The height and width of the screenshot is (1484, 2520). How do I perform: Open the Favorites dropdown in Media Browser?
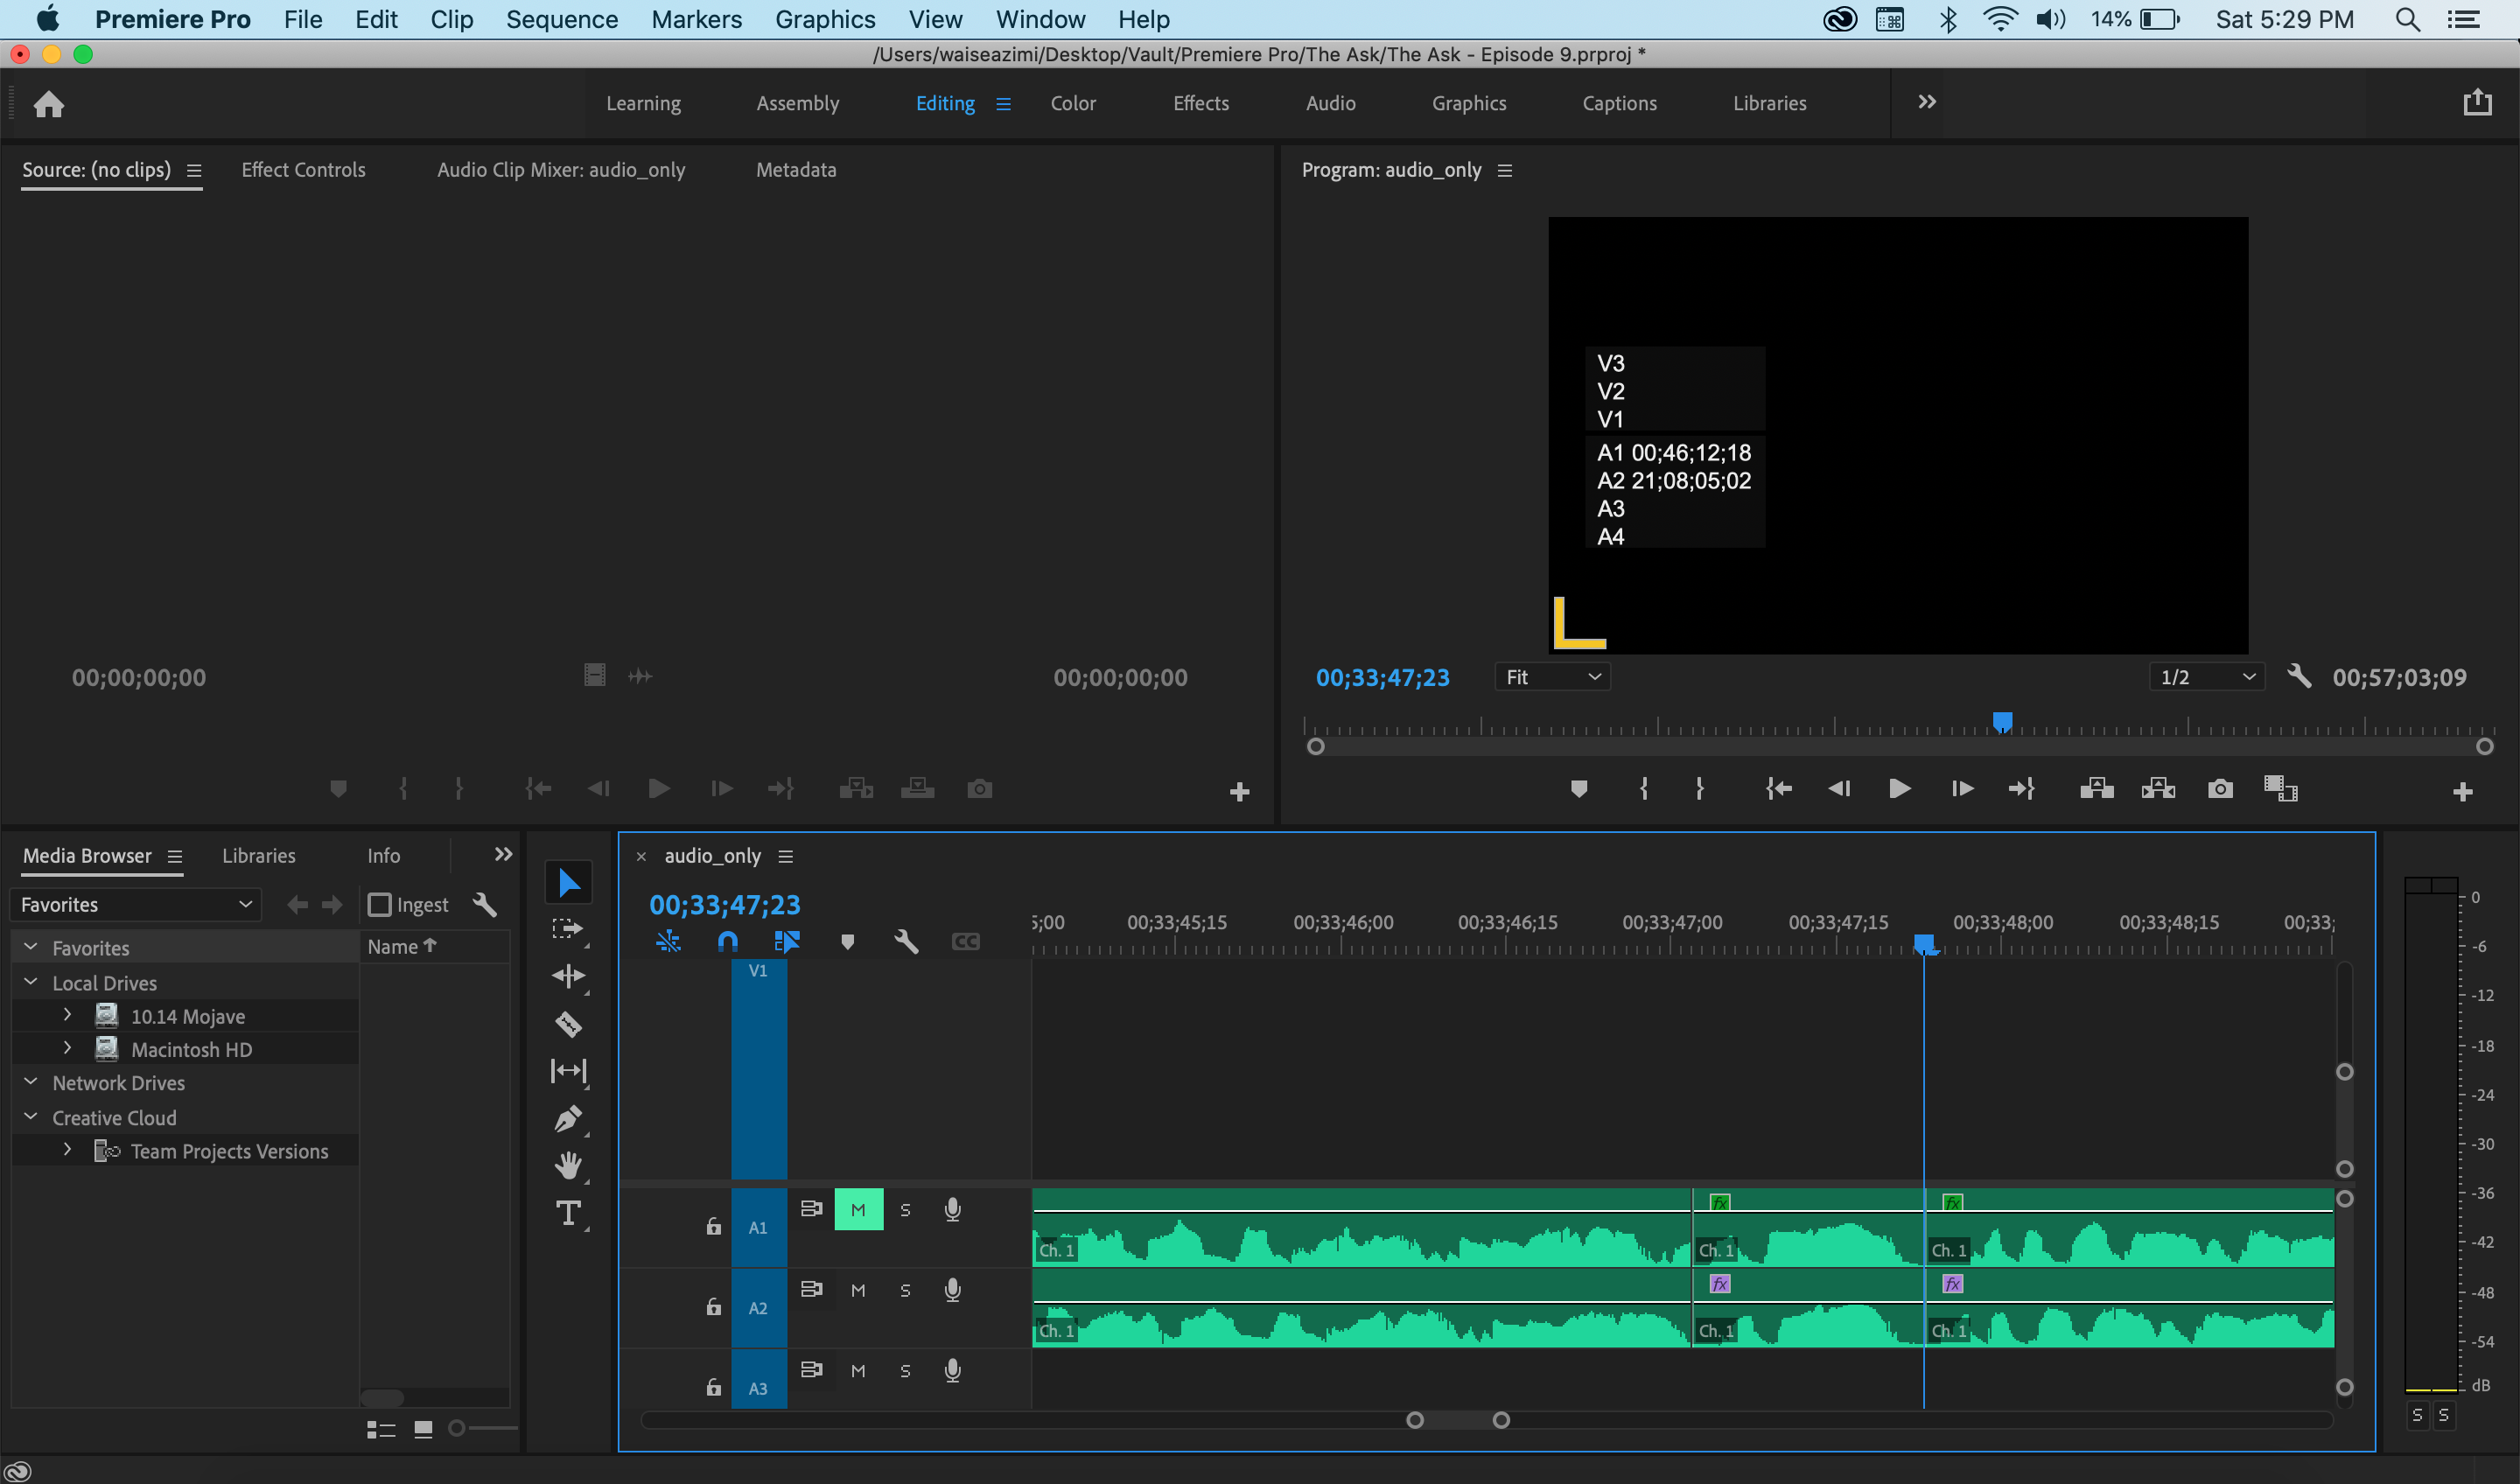click(136, 905)
